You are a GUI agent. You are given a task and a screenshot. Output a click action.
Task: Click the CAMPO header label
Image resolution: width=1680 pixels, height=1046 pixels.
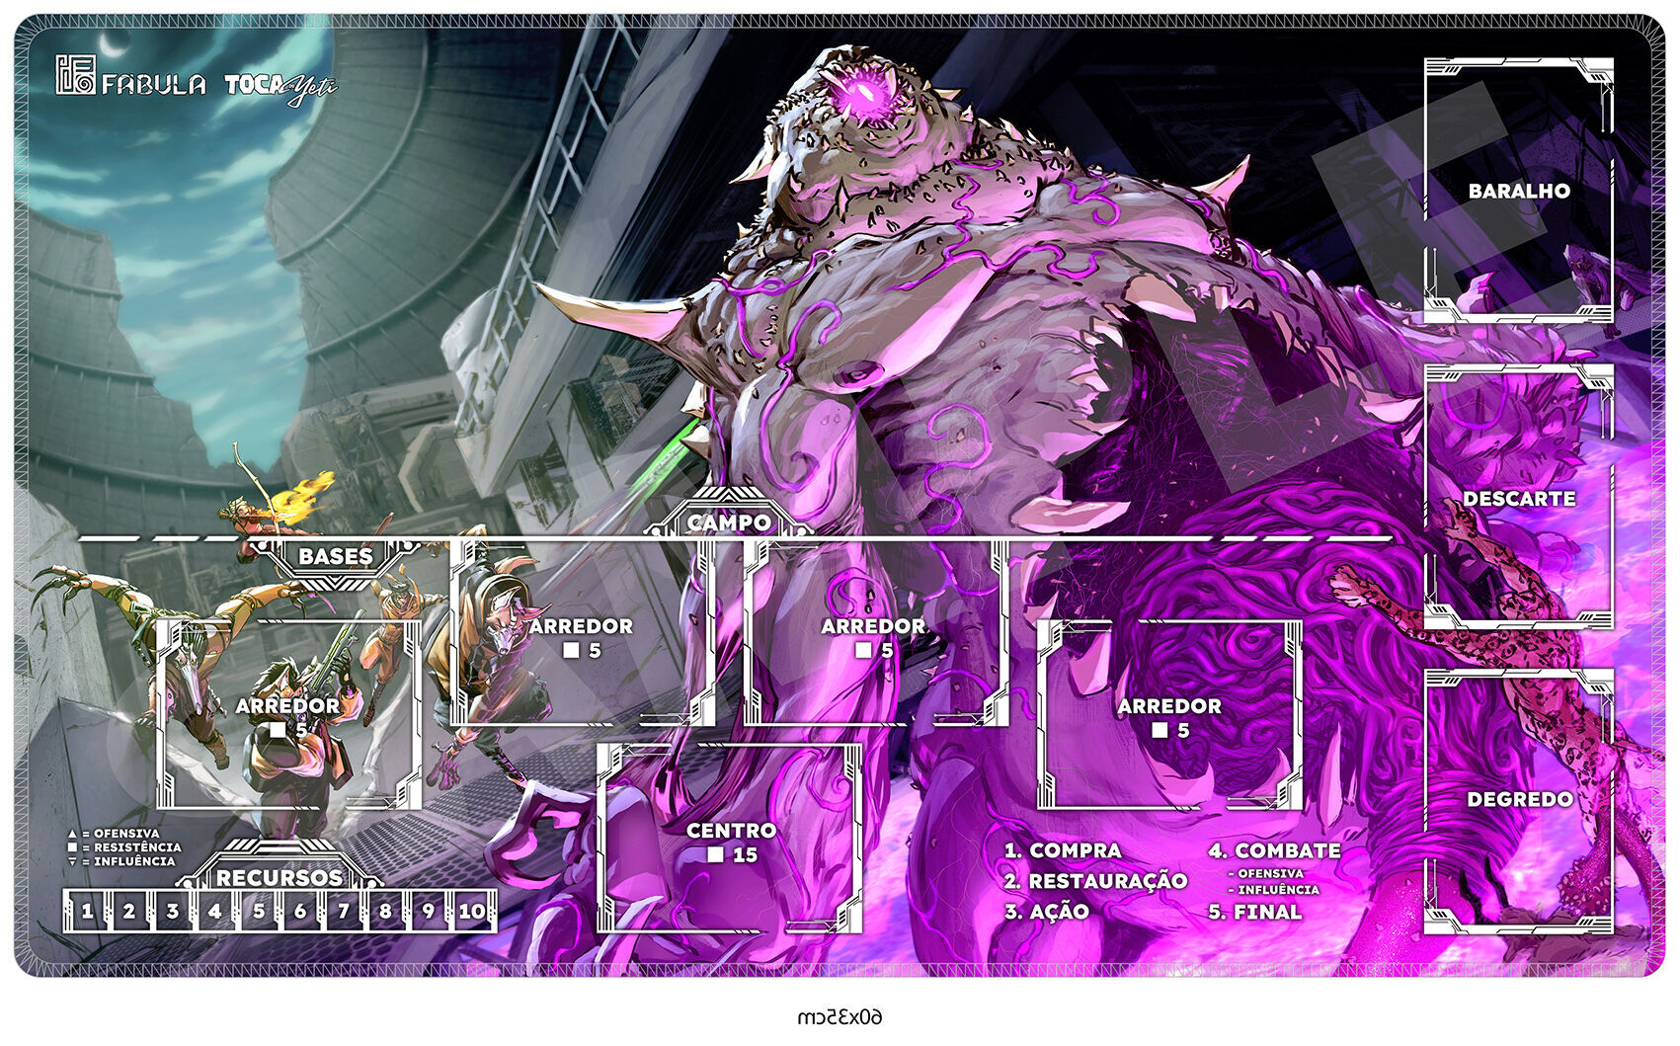click(x=729, y=523)
